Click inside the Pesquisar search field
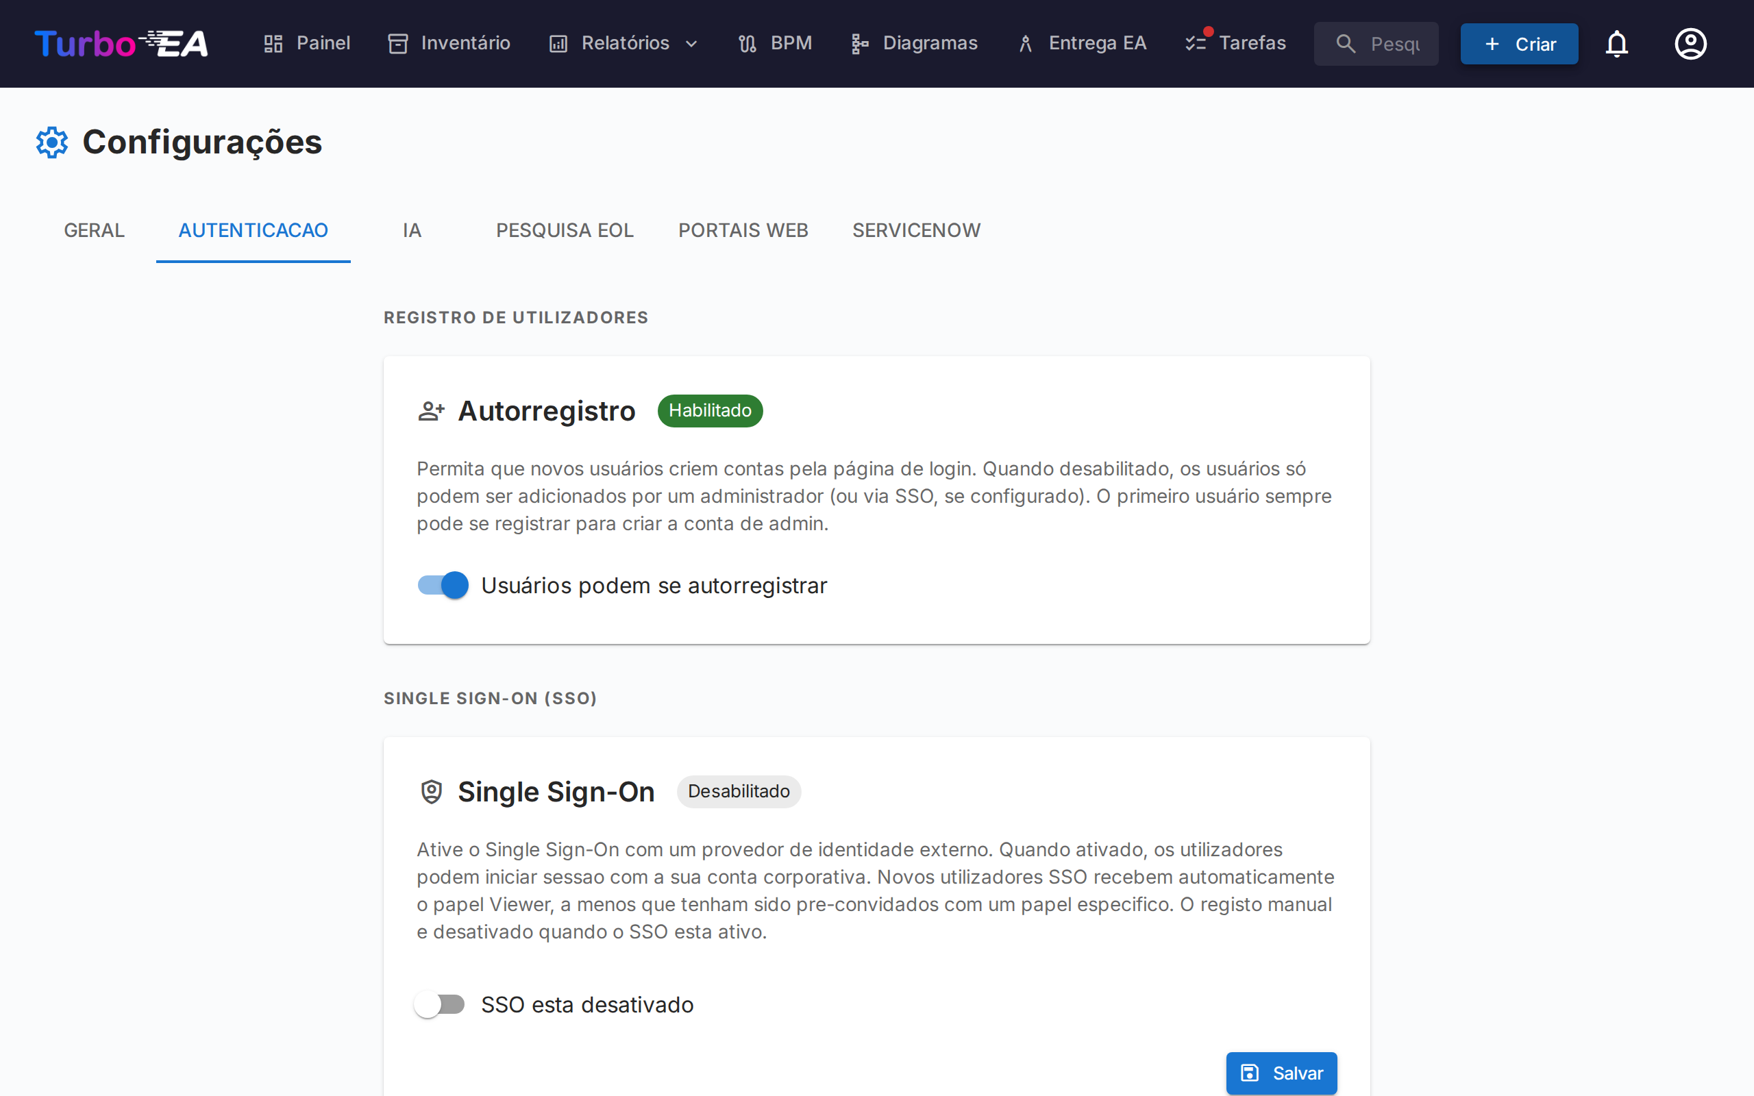Viewport: 1754px width, 1096px height. (1376, 43)
